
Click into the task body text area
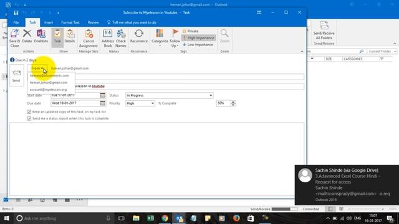click(156, 159)
